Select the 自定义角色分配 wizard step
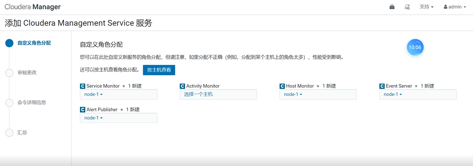 34,43
